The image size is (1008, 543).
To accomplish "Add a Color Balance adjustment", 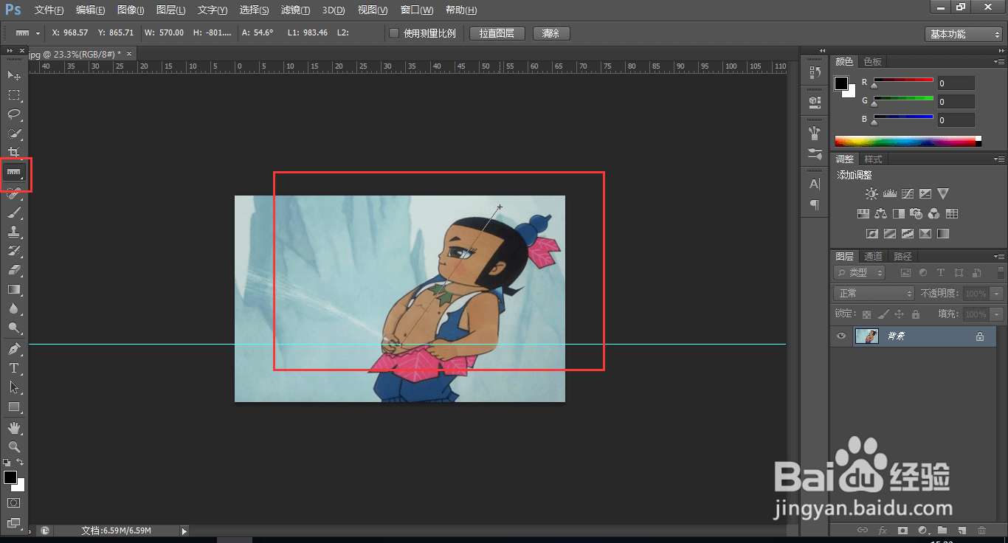I will pyautogui.click(x=880, y=214).
